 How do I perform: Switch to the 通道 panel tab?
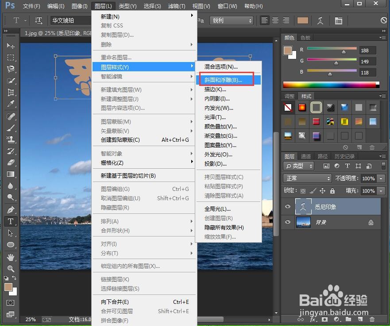tap(306, 156)
